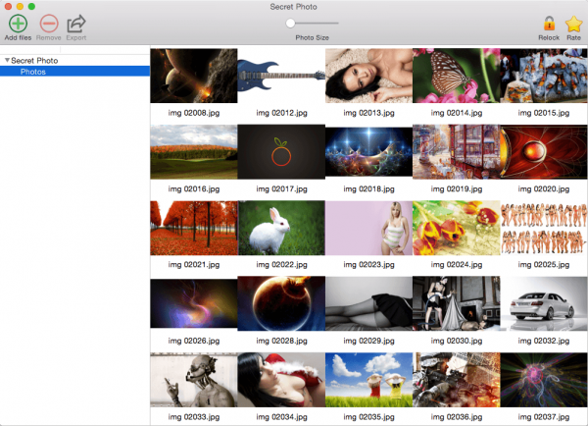
Task: Select the butterfly thumbnail img 02014.jpg
Action: point(457,76)
